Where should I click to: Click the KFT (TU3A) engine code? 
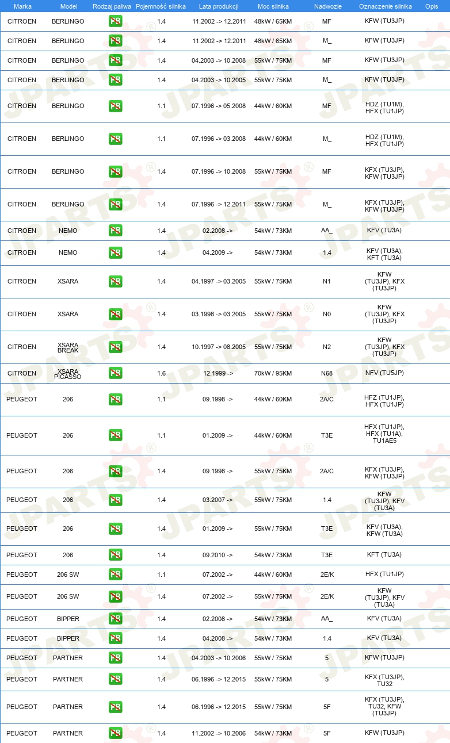(x=384, y=555)
